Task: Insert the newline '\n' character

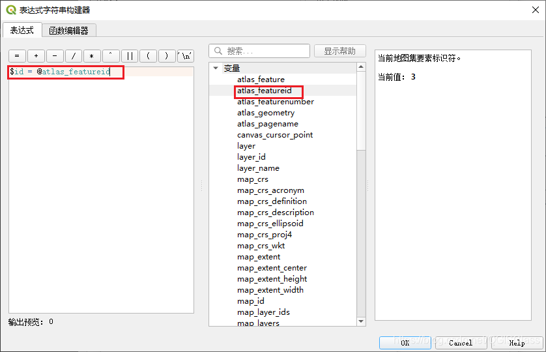Action: pos(186,56)
